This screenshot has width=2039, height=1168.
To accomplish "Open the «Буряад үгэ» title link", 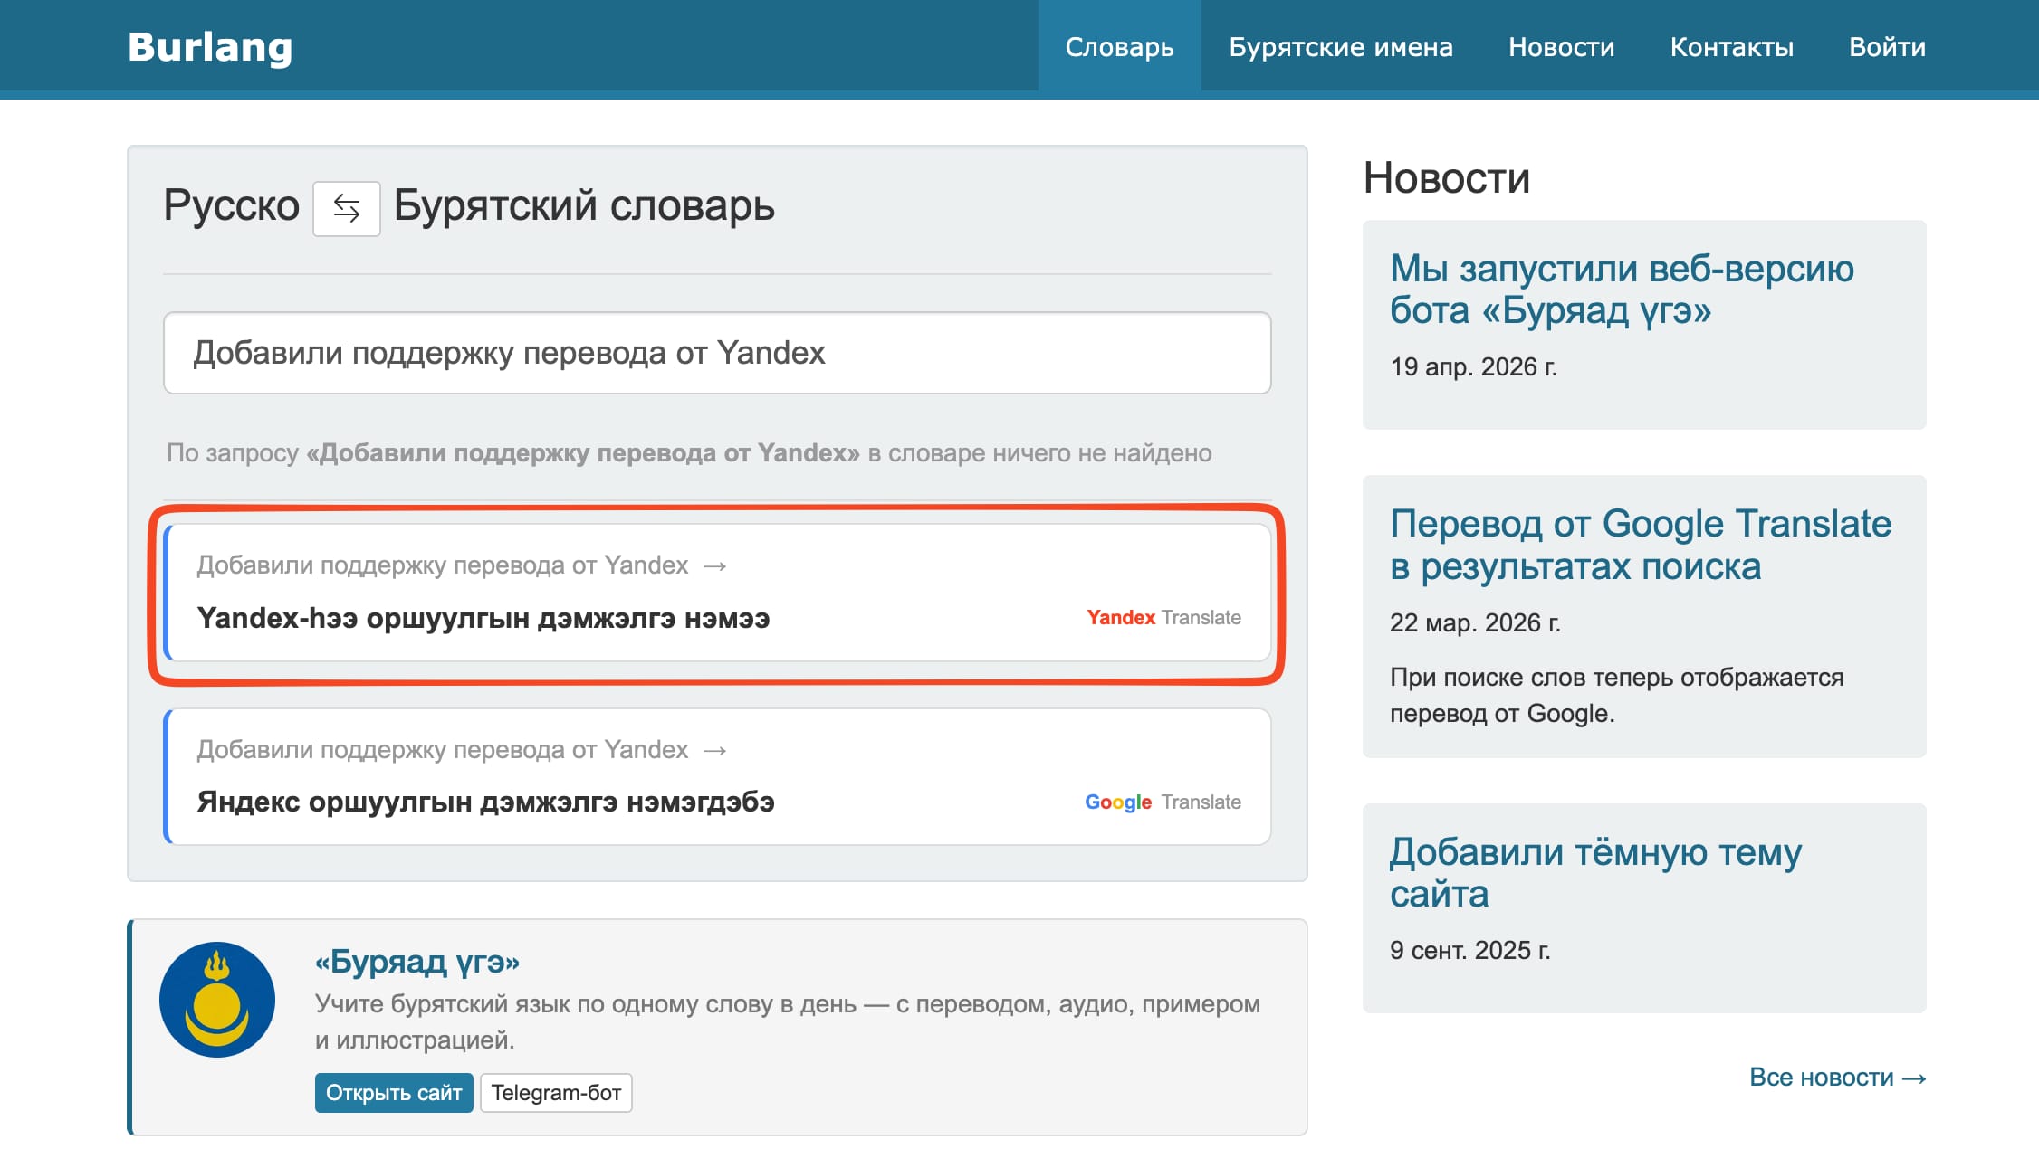I will point(417,961).
